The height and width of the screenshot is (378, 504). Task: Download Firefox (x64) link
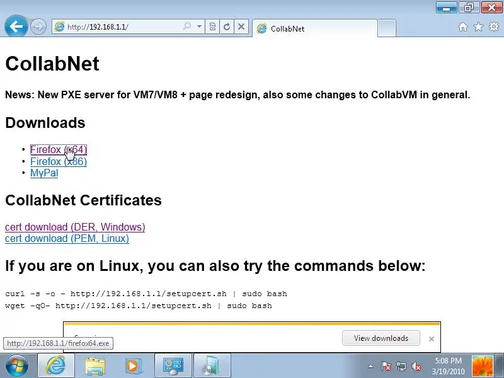59,150
